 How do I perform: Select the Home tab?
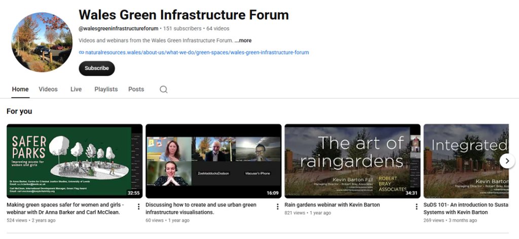(x=20, y=89)
